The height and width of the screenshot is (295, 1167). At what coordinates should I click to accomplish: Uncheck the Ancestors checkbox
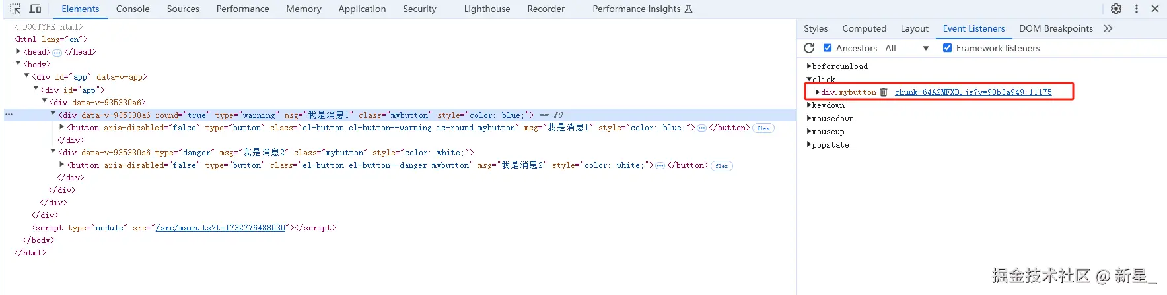coord(828,48)
